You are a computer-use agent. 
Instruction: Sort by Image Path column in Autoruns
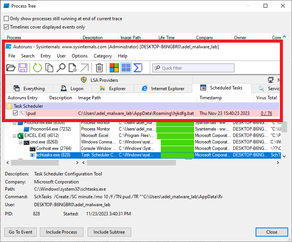coord(136,98)
